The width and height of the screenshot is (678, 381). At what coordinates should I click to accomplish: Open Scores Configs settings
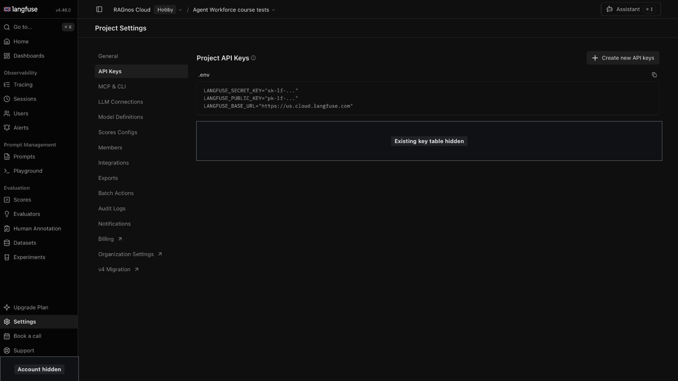pyautogui.click(x=142, y=132)
